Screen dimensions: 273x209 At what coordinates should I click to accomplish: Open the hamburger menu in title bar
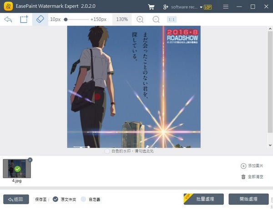226,7
